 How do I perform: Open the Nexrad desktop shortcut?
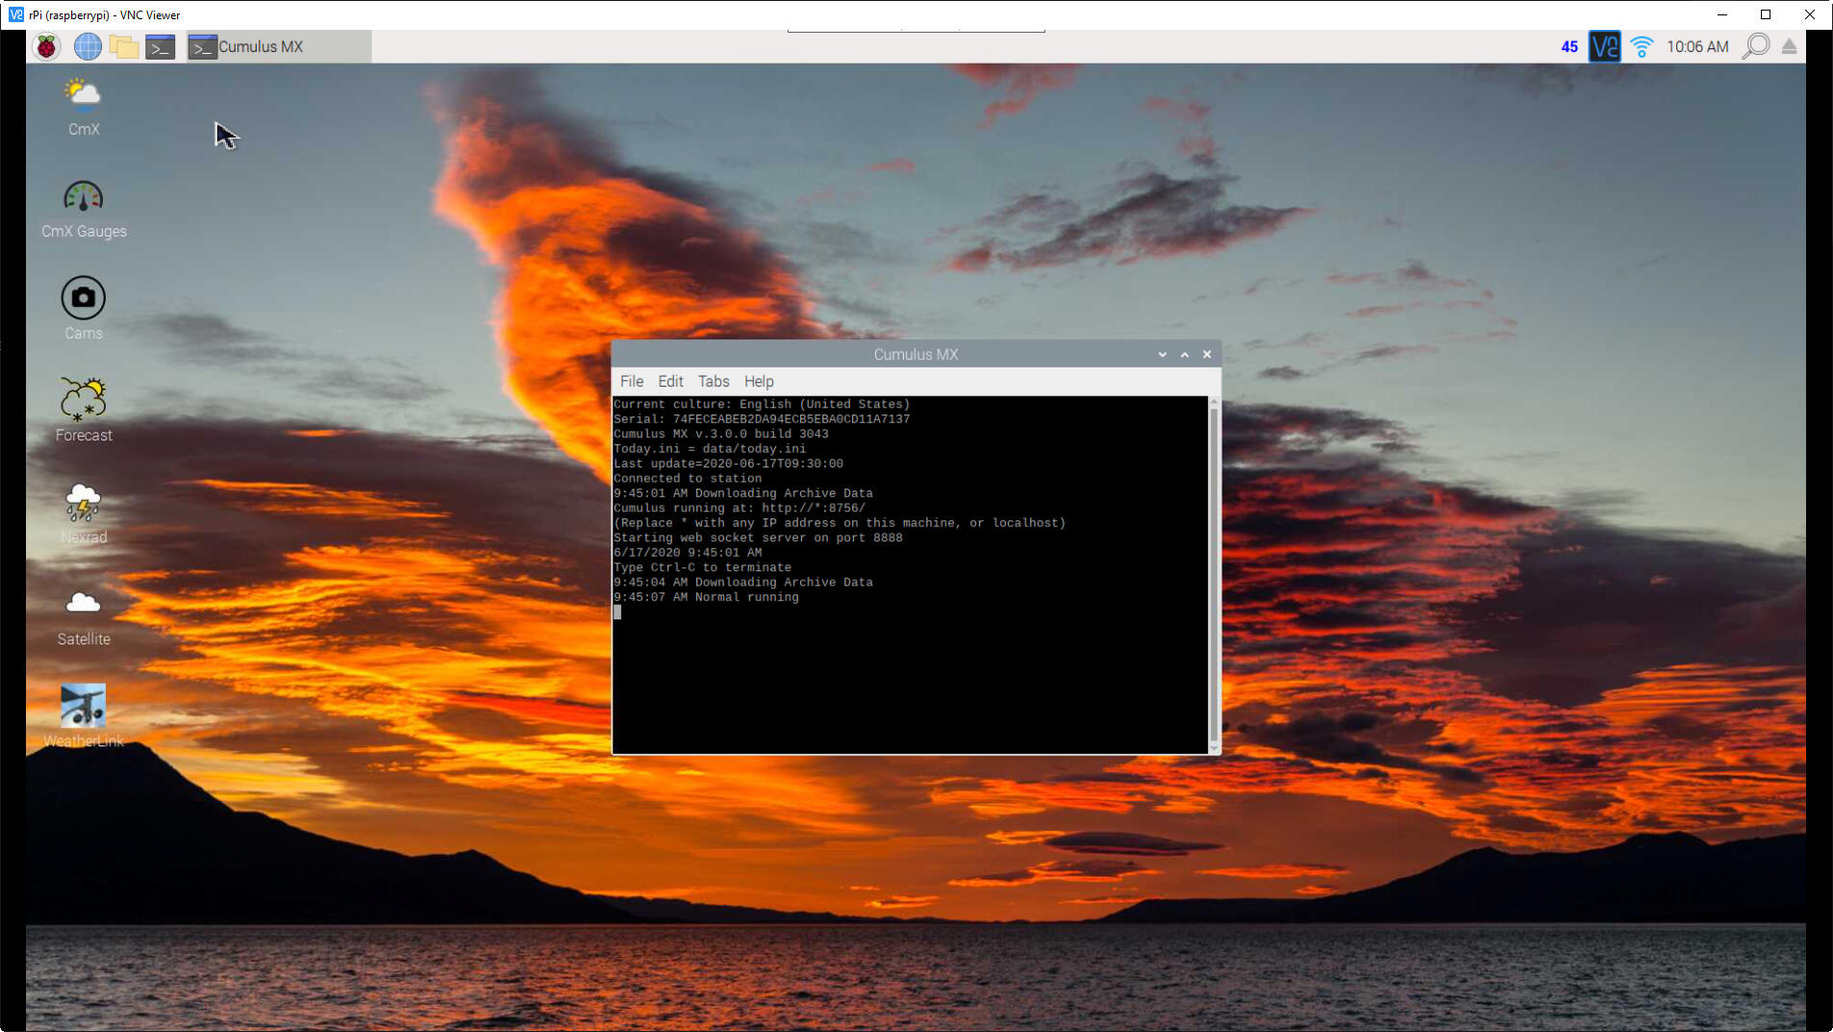click(x=84, y=515)
